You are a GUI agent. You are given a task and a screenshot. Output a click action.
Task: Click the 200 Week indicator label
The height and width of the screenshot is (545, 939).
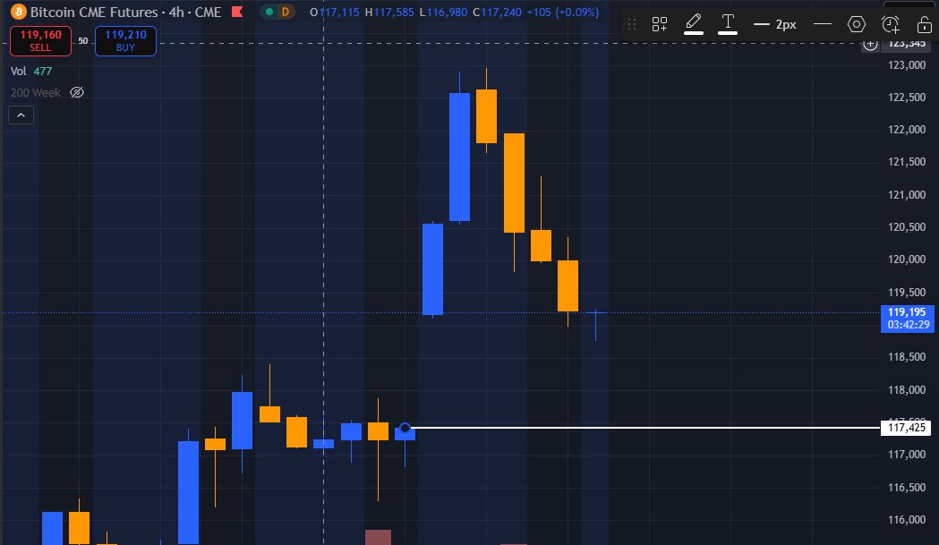pos(35,93)
